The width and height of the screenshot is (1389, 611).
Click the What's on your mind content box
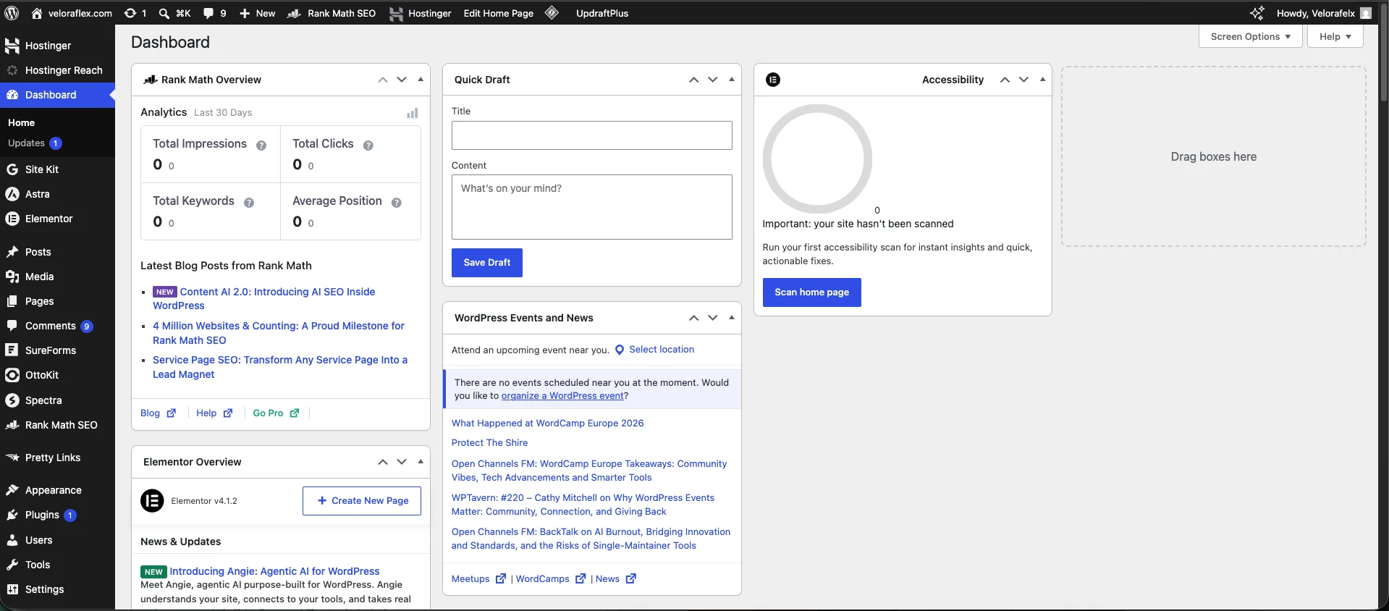[592, 207]
